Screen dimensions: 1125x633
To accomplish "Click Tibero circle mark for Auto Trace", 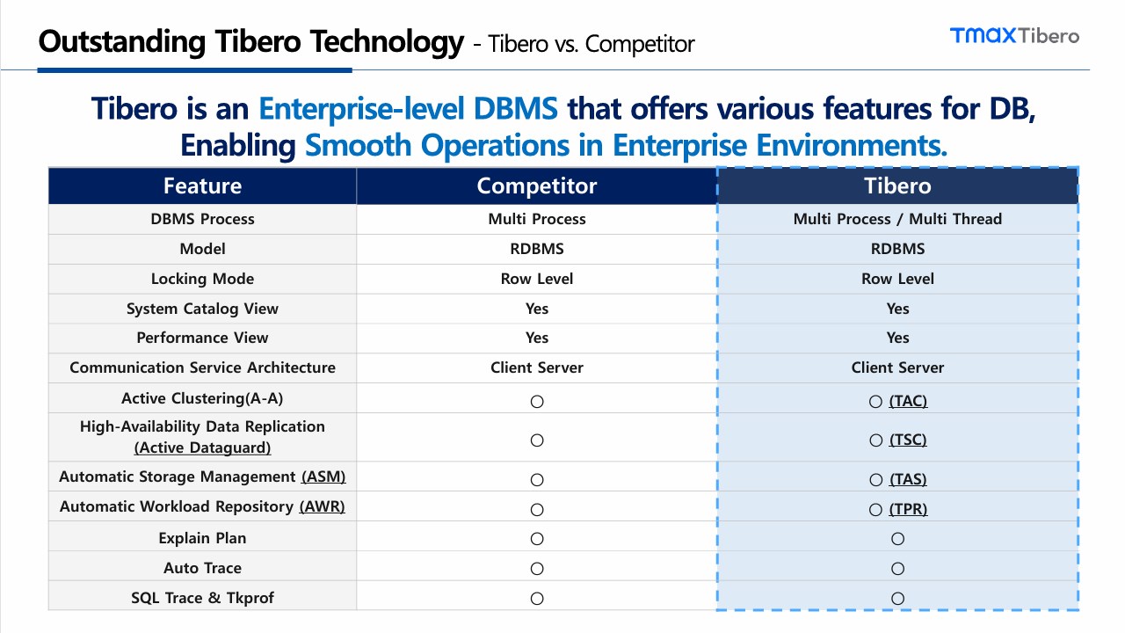I will coord(897,568).
